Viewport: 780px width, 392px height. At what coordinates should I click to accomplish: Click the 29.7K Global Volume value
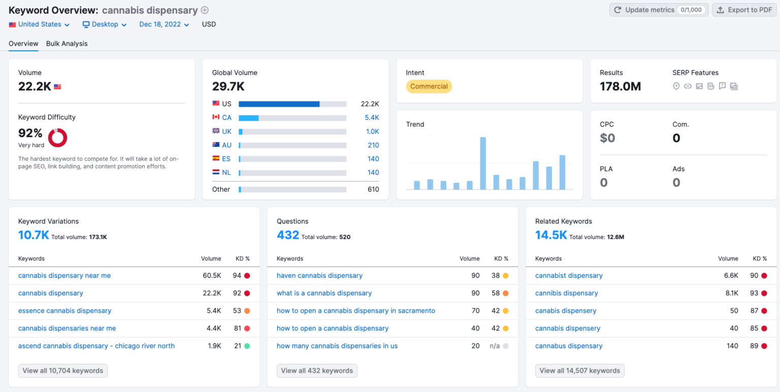coord(229,87)
